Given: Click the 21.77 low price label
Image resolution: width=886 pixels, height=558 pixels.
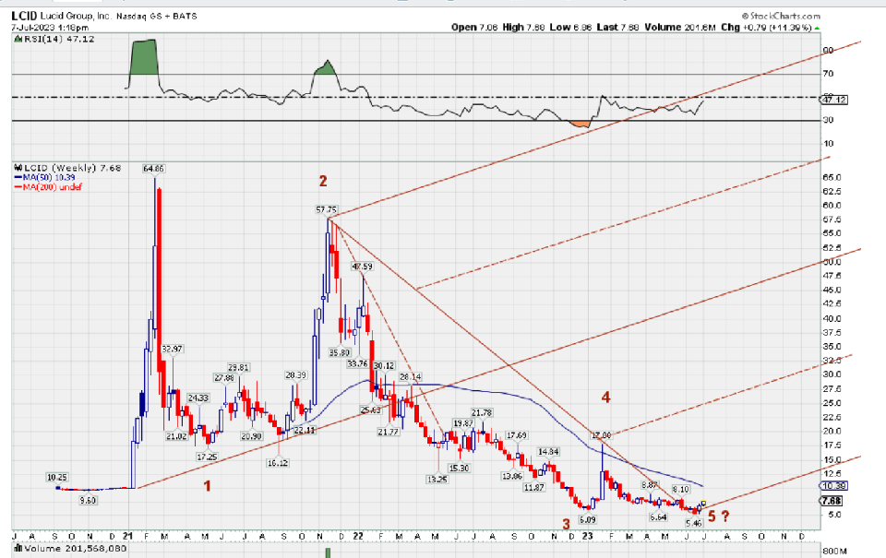Looking at the screenshot, I should 389,432.
